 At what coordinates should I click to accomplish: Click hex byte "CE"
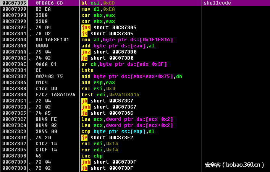[x=39, y=70]
